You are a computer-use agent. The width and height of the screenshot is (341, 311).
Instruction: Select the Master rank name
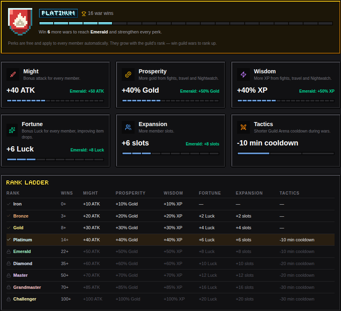[x=21, y=276]
